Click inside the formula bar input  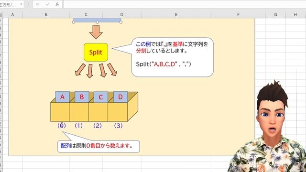(x=185, y=4)
